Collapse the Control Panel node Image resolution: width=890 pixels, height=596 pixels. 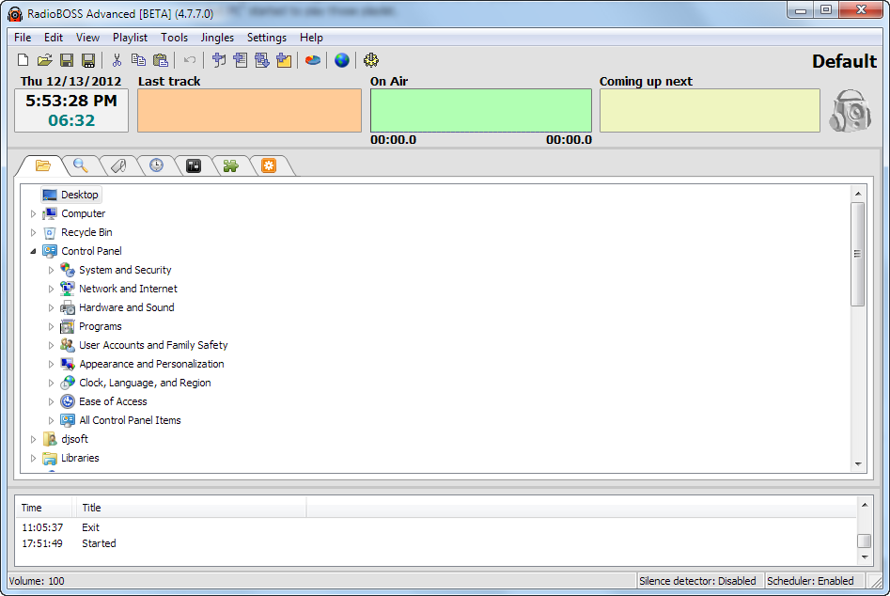pyautogui.click(x=33, y=251)
